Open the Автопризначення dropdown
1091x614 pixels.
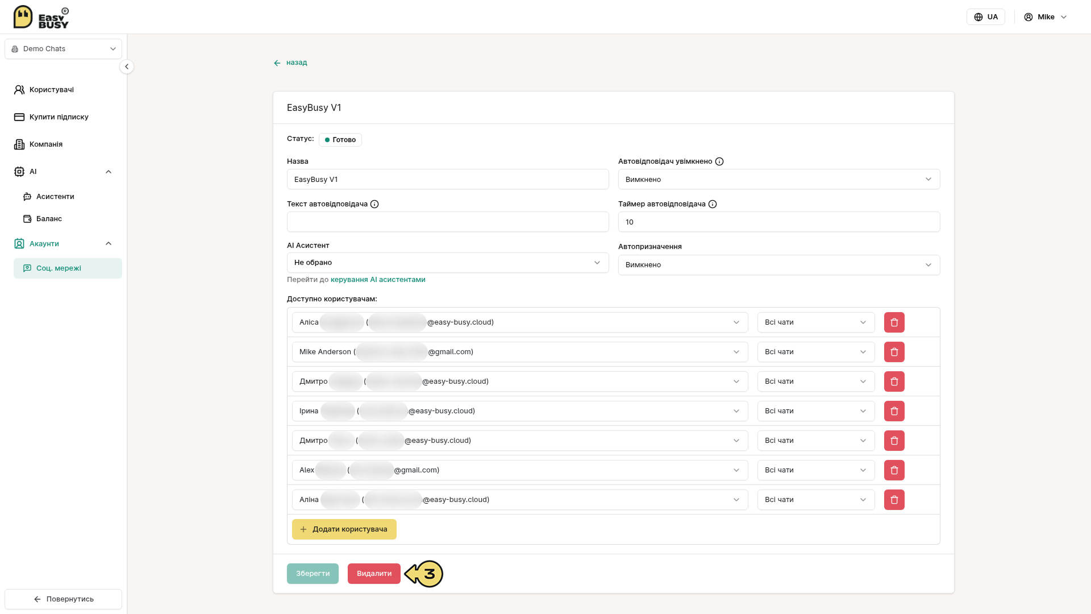tap(779, 265)
